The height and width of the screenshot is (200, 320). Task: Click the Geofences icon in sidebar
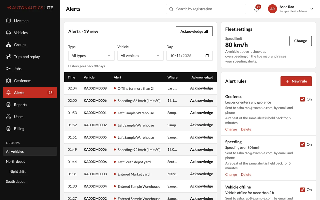[8, 80]
